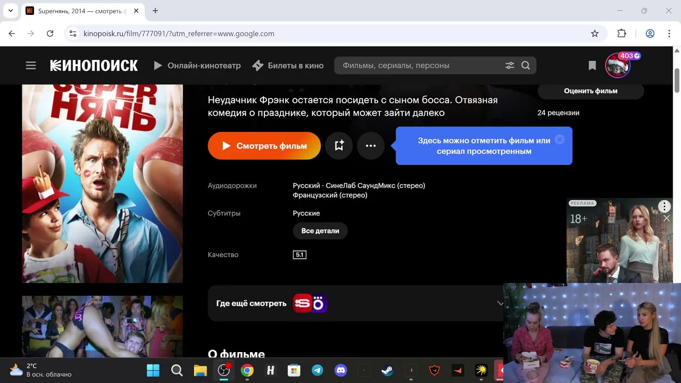Screen dimensions: 681x383
Task: Click Оценить фильм button
Action: [591, 91]
